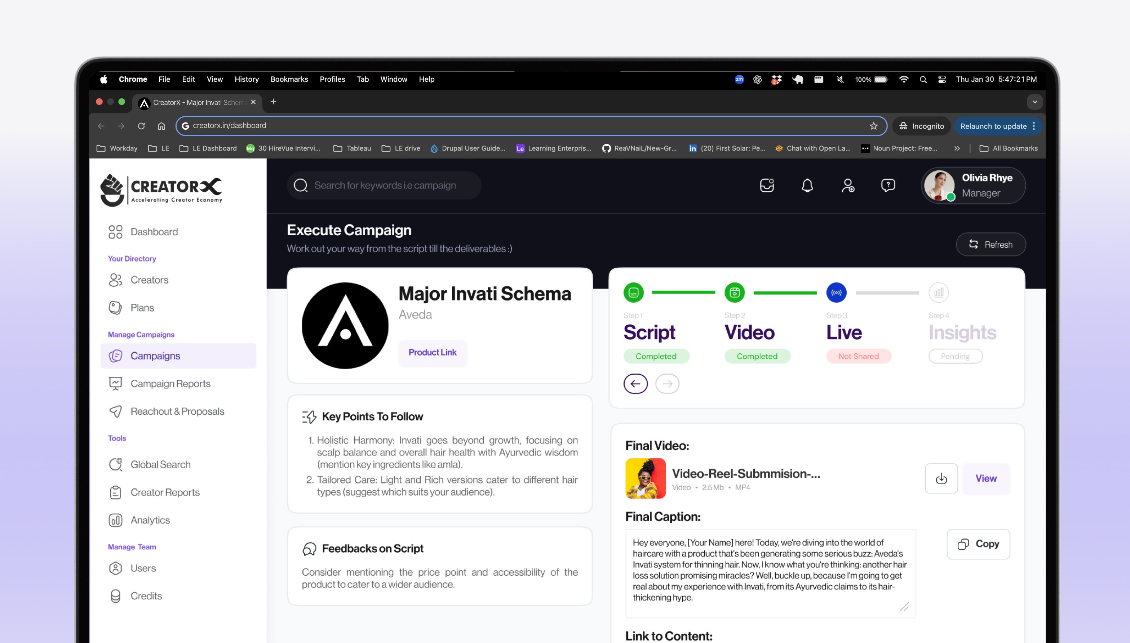Open the final video thumbnail

pos(646,478)
